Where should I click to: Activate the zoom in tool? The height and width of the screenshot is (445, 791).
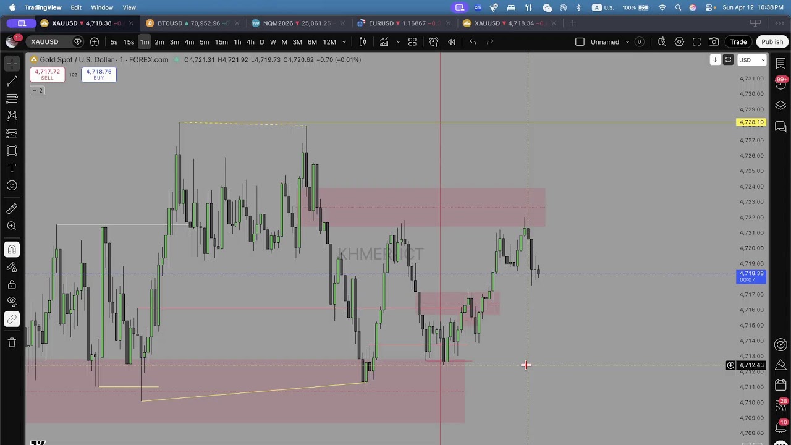[x=12, y=226]
